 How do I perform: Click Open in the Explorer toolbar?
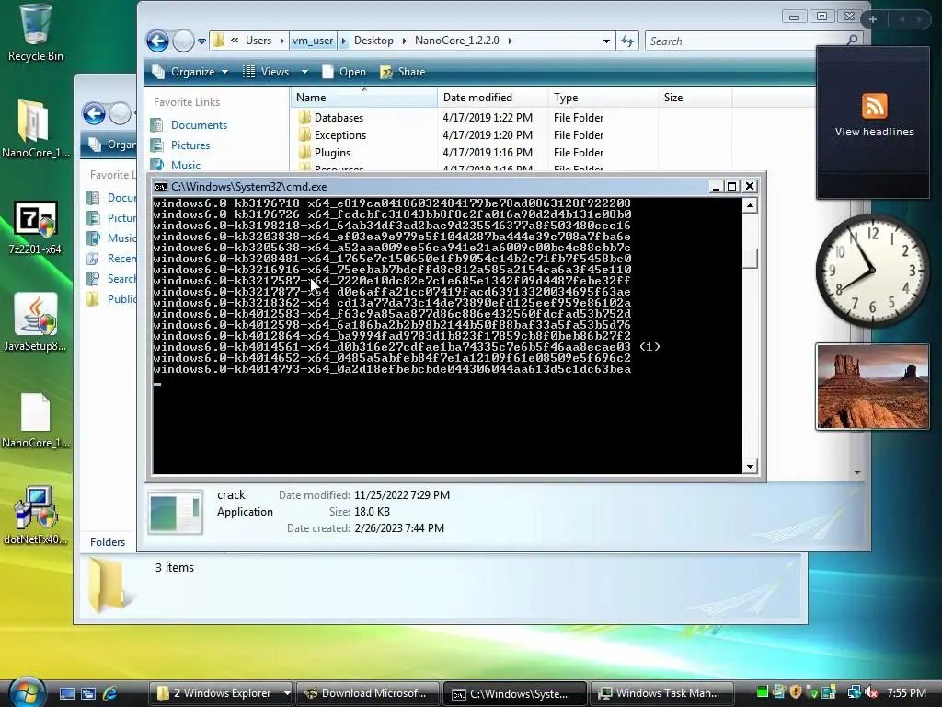[x=344, y=72]
